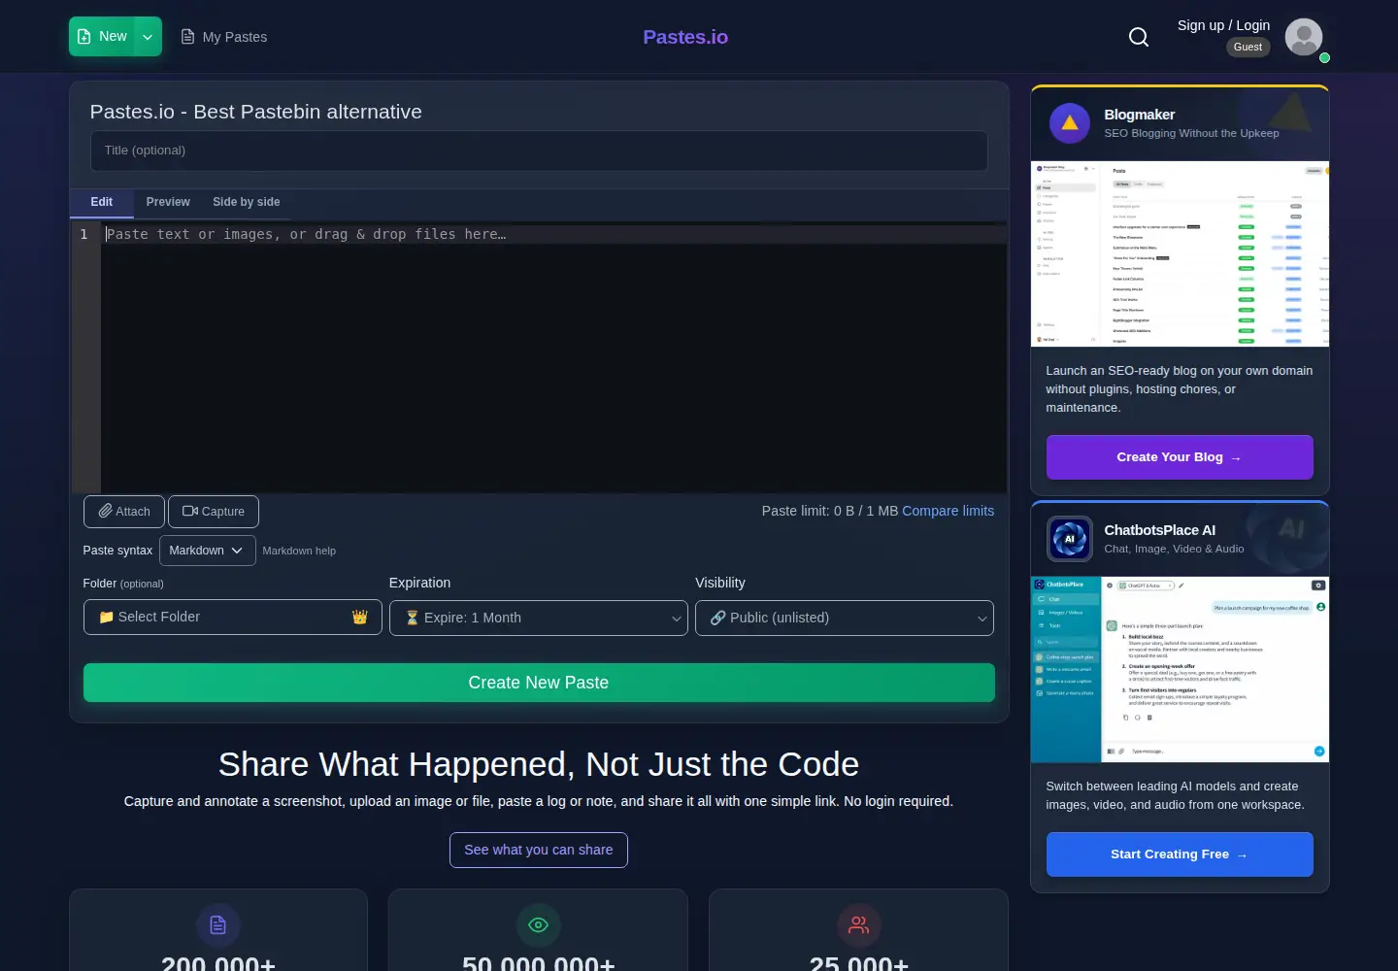The height and width of the screenshot is (971, 1398).
Task: Focus the Title (optional) input field
Action: [539, 151]
